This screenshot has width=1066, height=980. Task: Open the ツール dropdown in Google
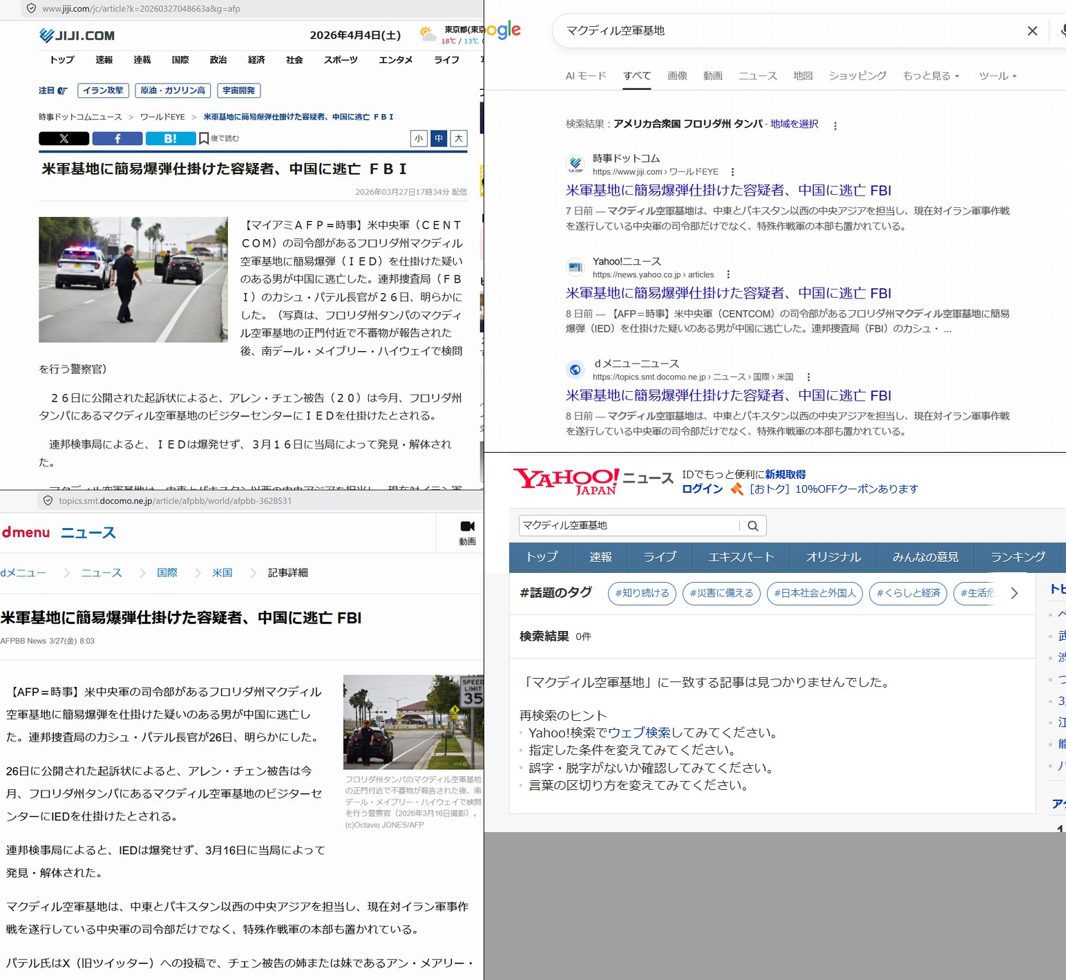tap(997, 76)
